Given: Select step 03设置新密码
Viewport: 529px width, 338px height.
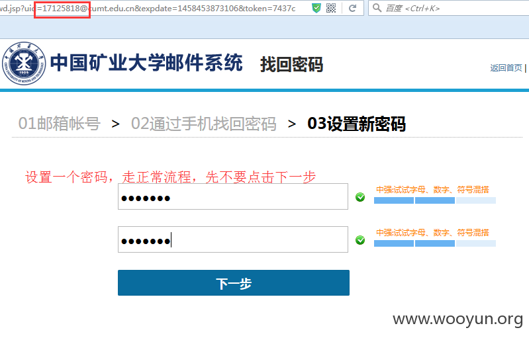Looking at the screenshot, I should click(x=356, y=124).
